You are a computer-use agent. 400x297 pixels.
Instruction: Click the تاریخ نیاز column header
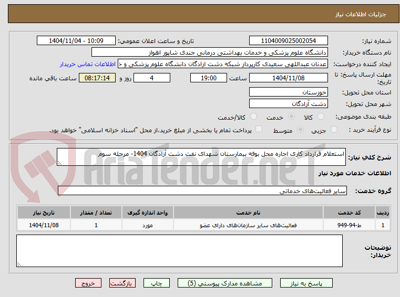(44, 213)
